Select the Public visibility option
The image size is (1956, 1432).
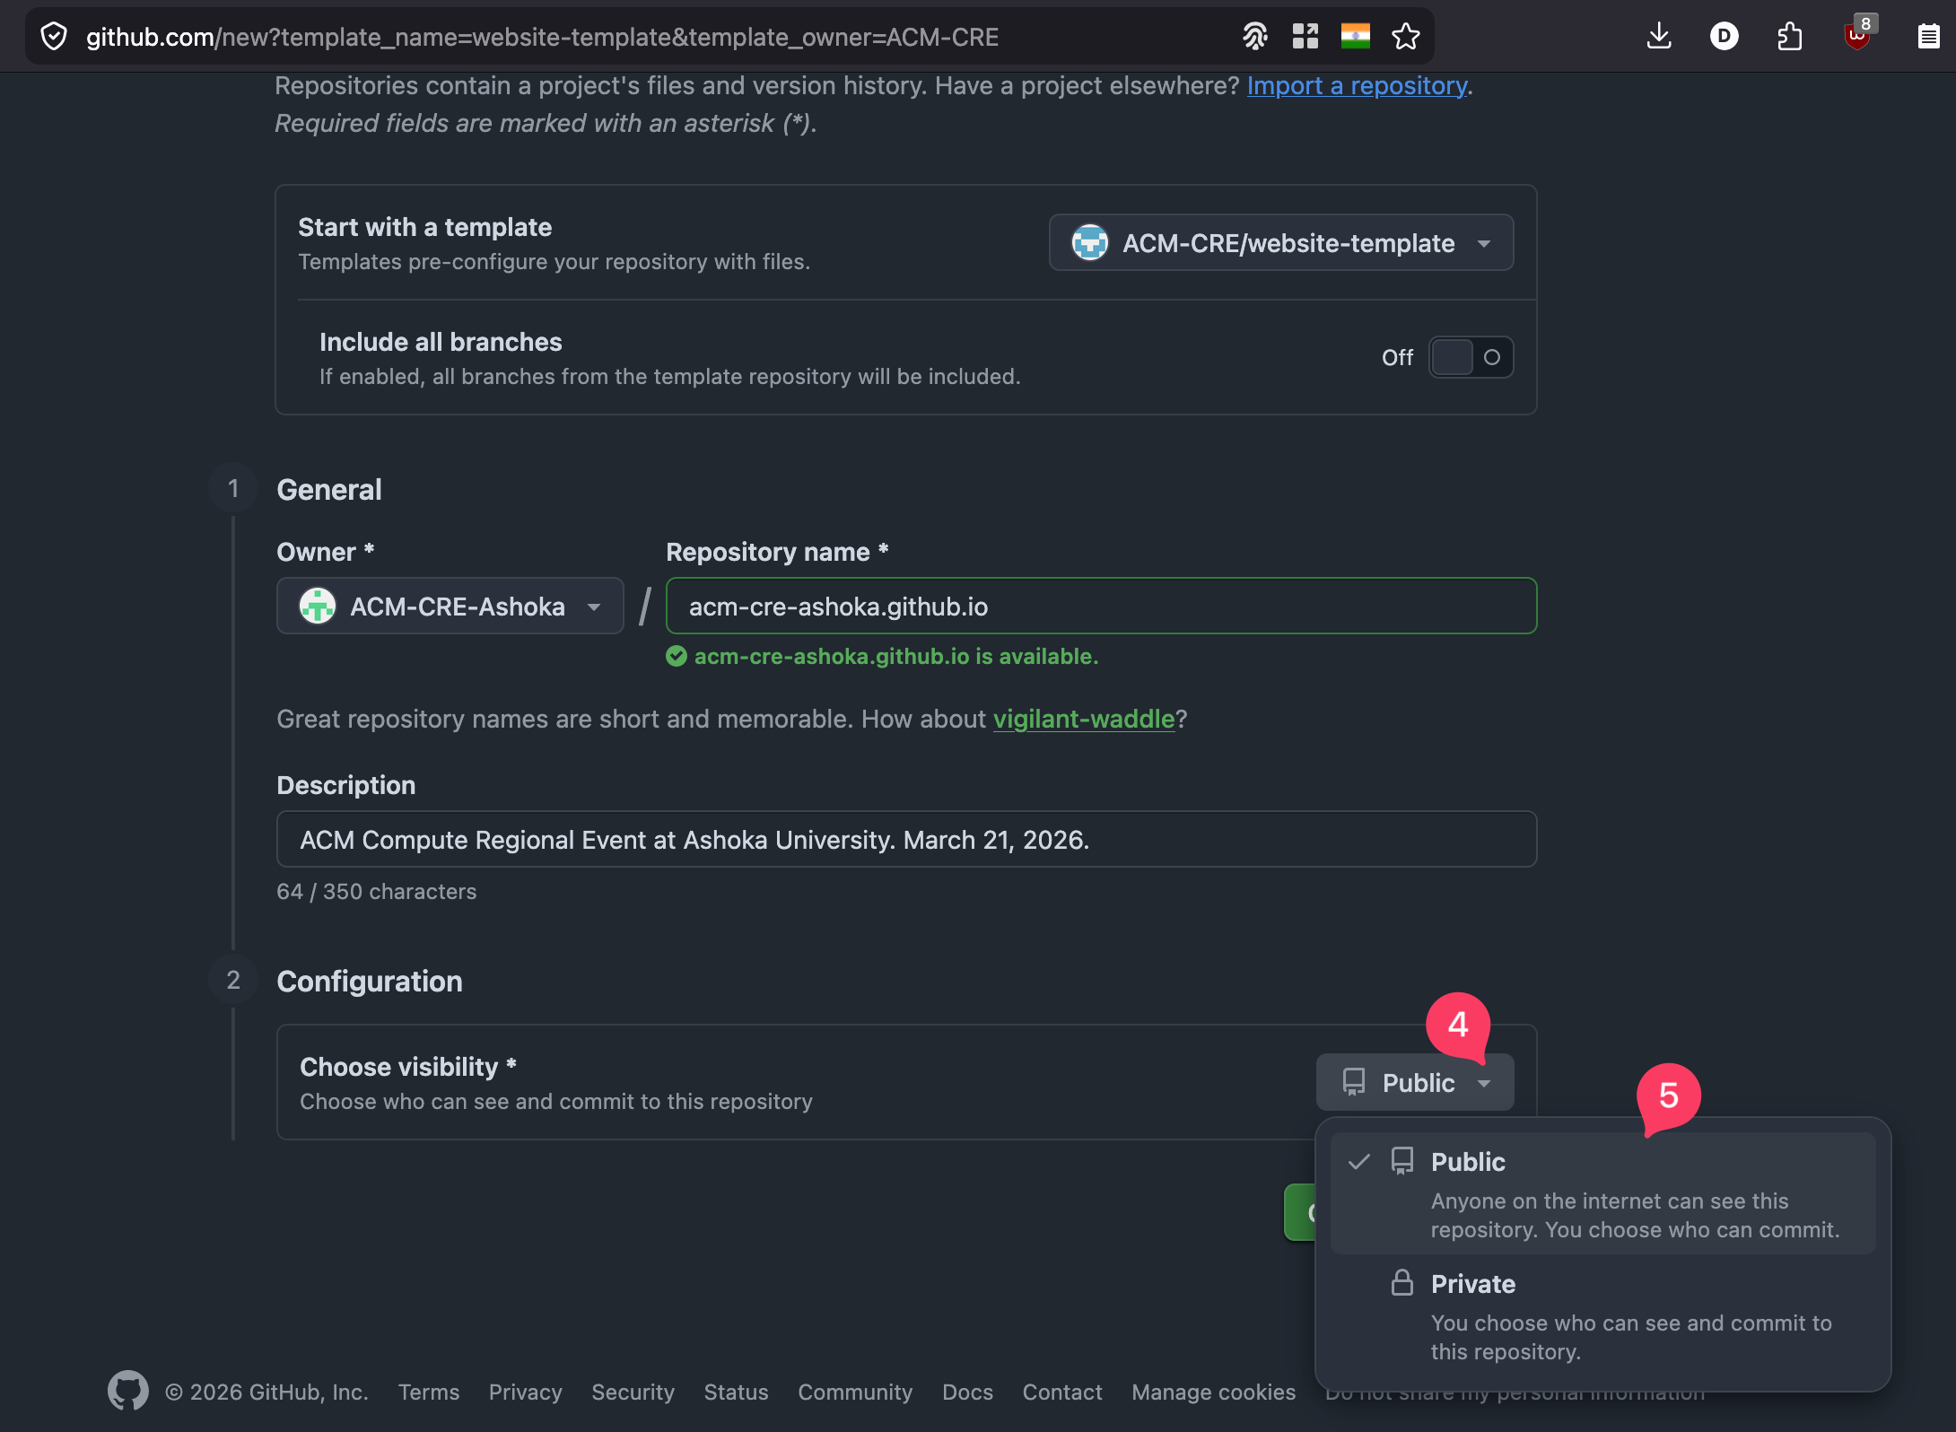pyautogui.click(x=1603, y=1193)
